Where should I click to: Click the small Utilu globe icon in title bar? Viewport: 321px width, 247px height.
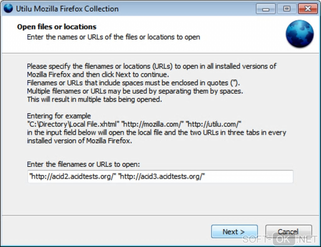[x=8, y=8]
